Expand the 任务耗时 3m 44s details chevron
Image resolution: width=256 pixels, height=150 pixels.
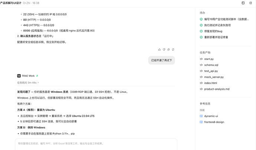38,83
